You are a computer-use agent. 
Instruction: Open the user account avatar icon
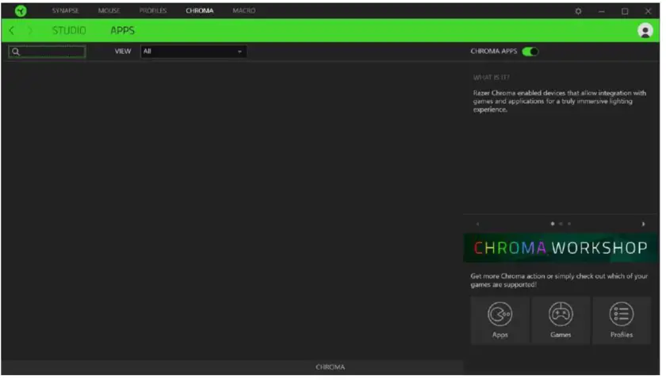(645, 31)
